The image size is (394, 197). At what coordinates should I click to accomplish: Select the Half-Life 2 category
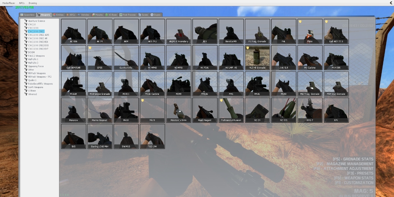click(x=33, y=63)
